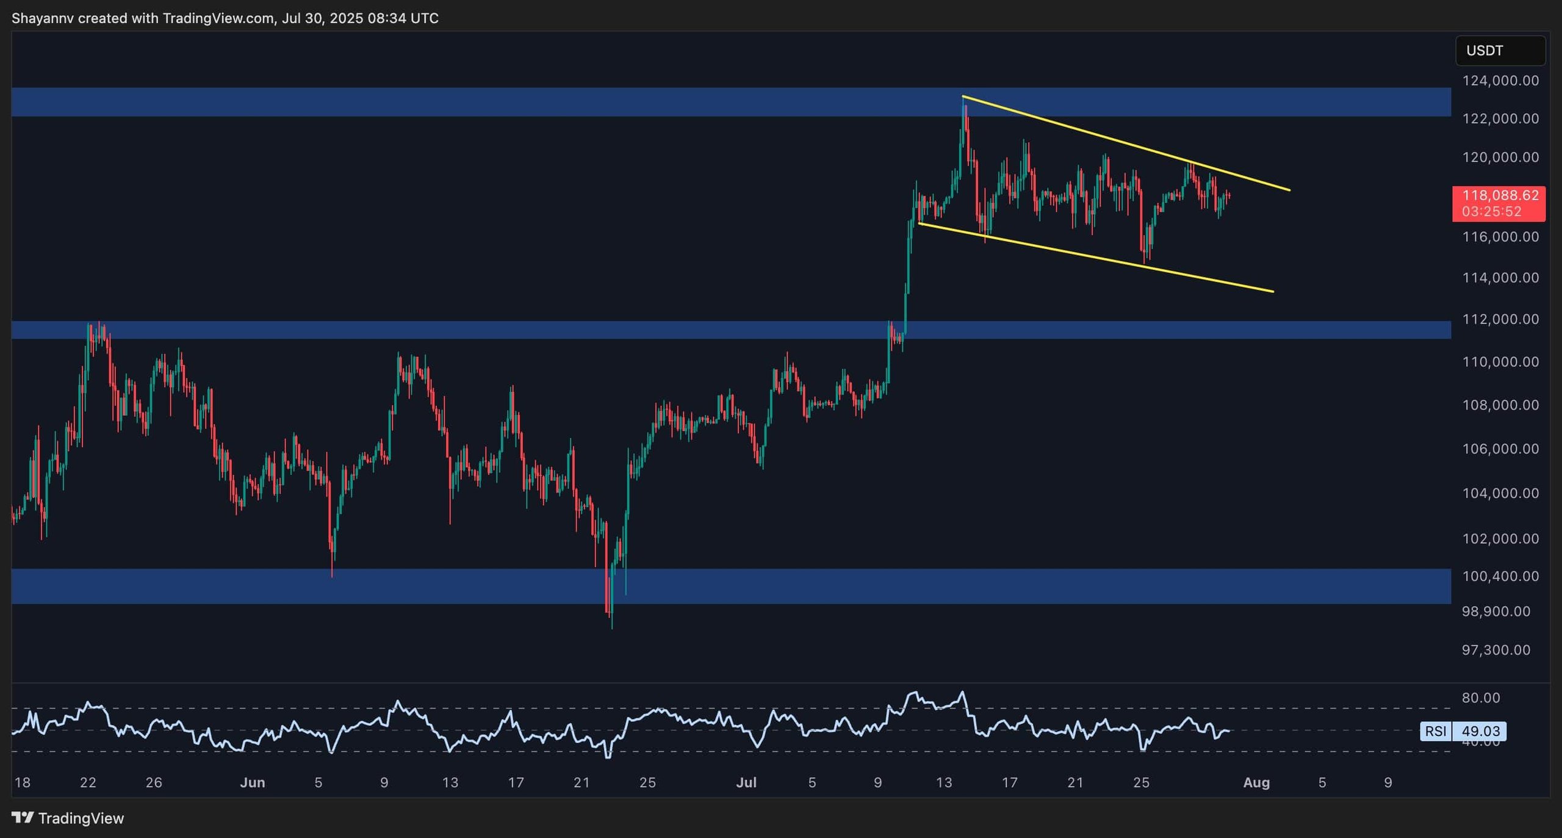Click the 124,000.00 price axis label

point(1500,81)
